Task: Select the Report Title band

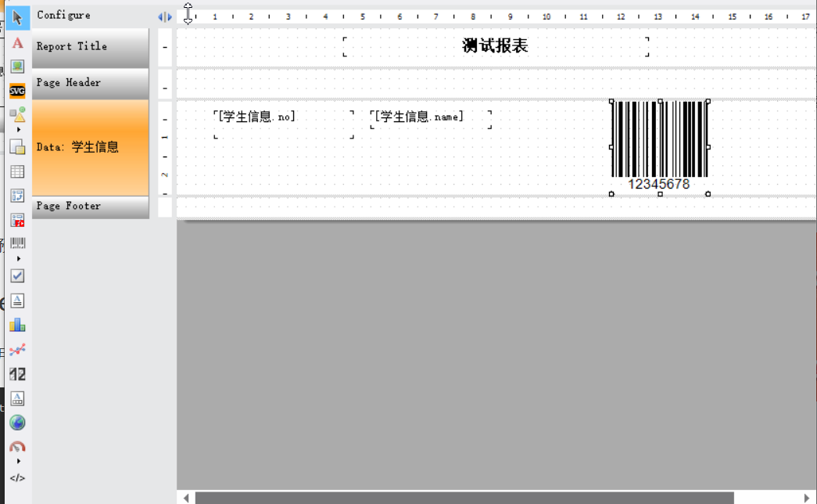Action: coord(90,47)
